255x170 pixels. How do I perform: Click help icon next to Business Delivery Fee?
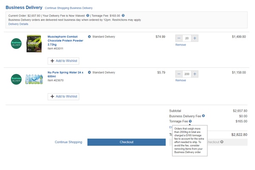point(203,116)
